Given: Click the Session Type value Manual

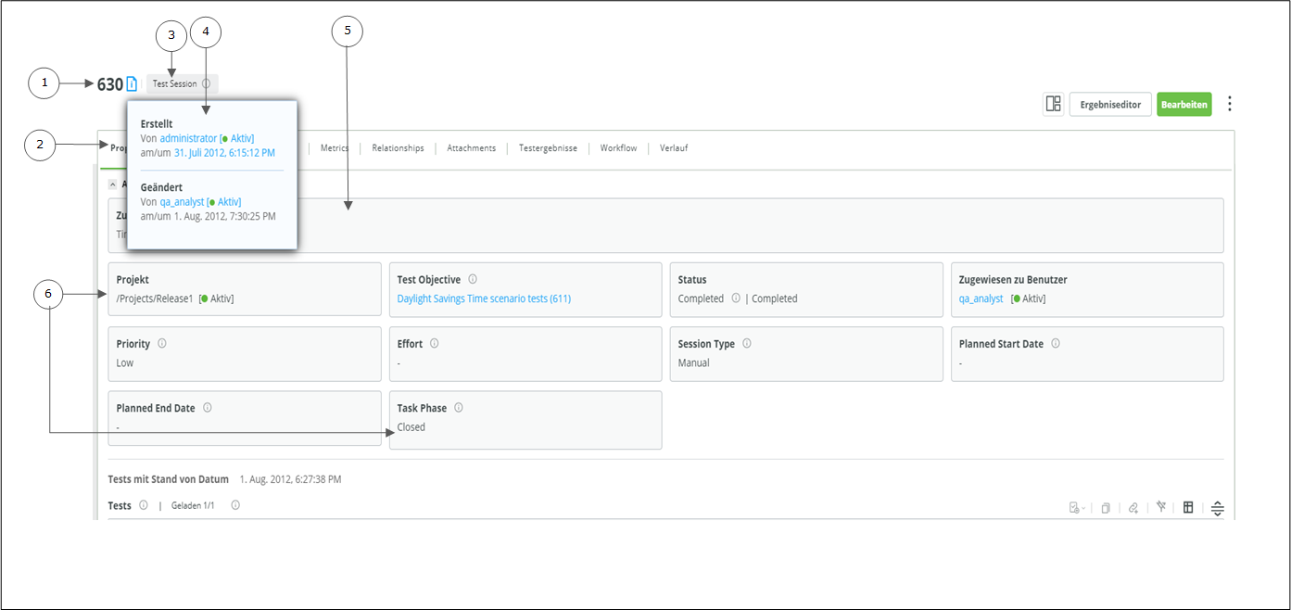Looking at the screenshot, I should click(x=693, y=362).
